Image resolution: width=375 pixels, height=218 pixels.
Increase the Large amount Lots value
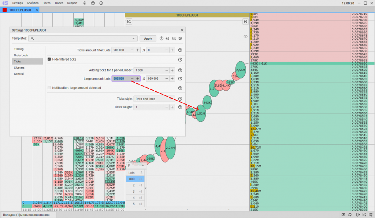point(138,79)
